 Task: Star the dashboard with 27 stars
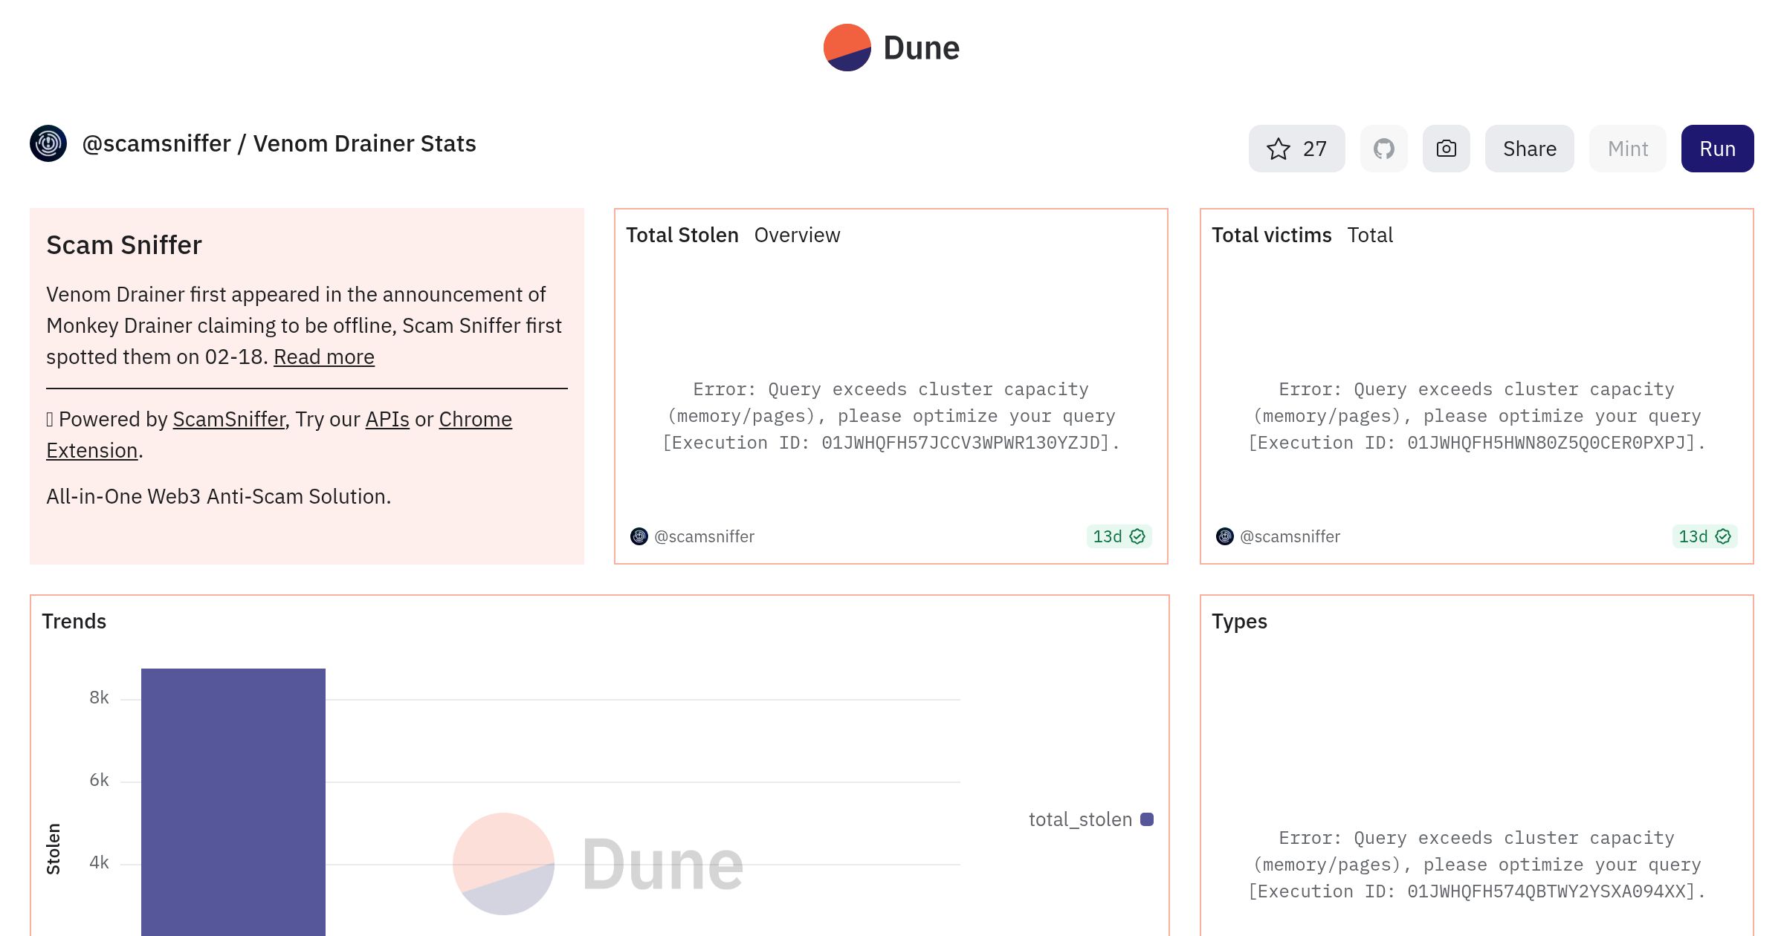tap(1296, 149)
